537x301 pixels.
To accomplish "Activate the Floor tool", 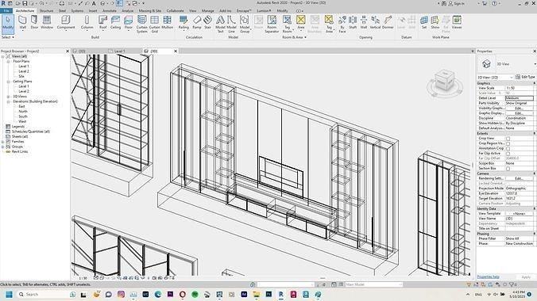I will (x=129, y=22).
